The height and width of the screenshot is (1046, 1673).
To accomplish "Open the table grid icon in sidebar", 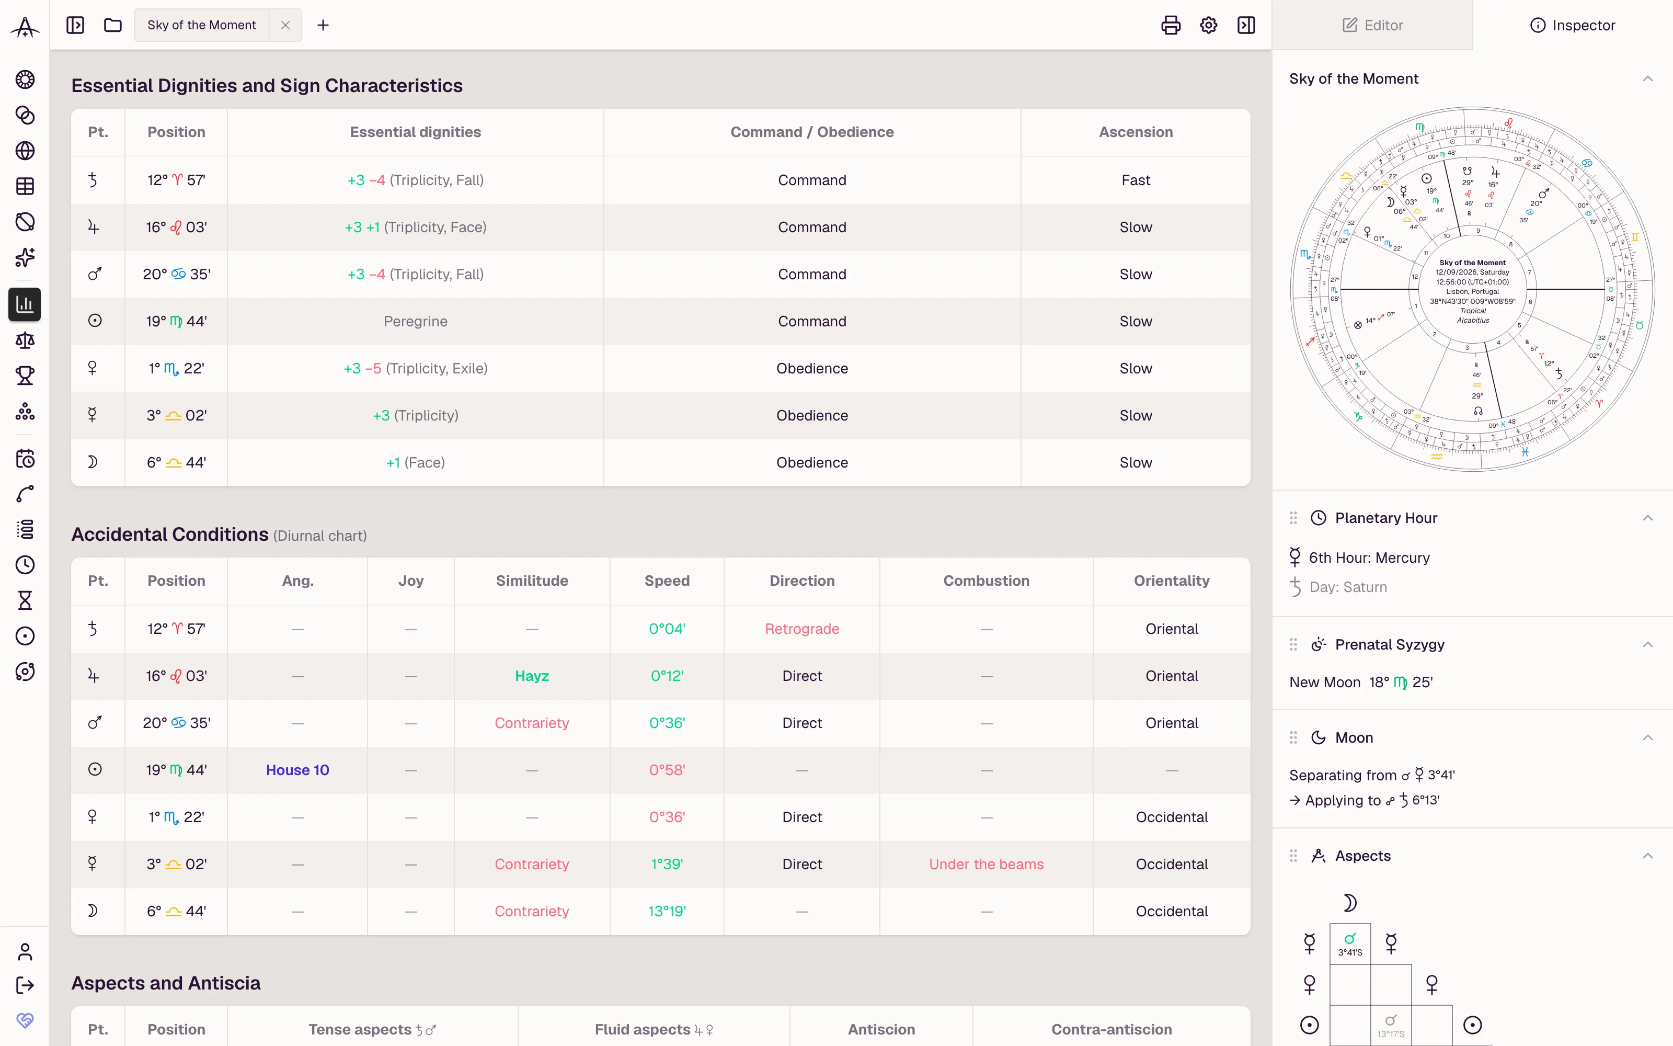I will tap(25, 186).
